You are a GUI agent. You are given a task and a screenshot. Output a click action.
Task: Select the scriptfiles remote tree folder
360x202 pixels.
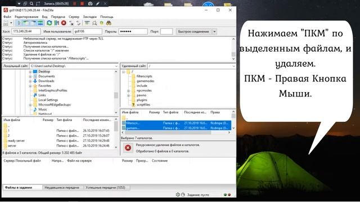click(143, 105)
